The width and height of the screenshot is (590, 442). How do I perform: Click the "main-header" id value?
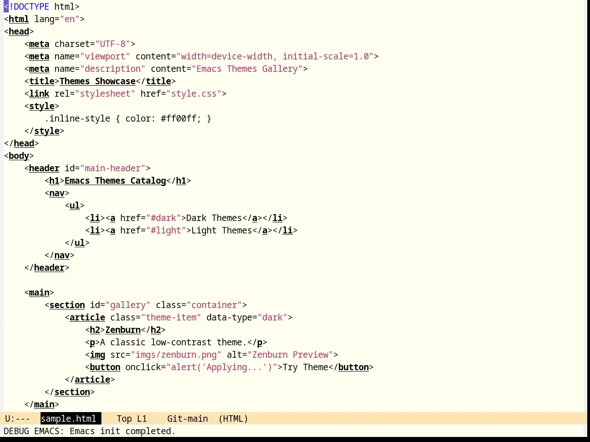pos(113,168)
